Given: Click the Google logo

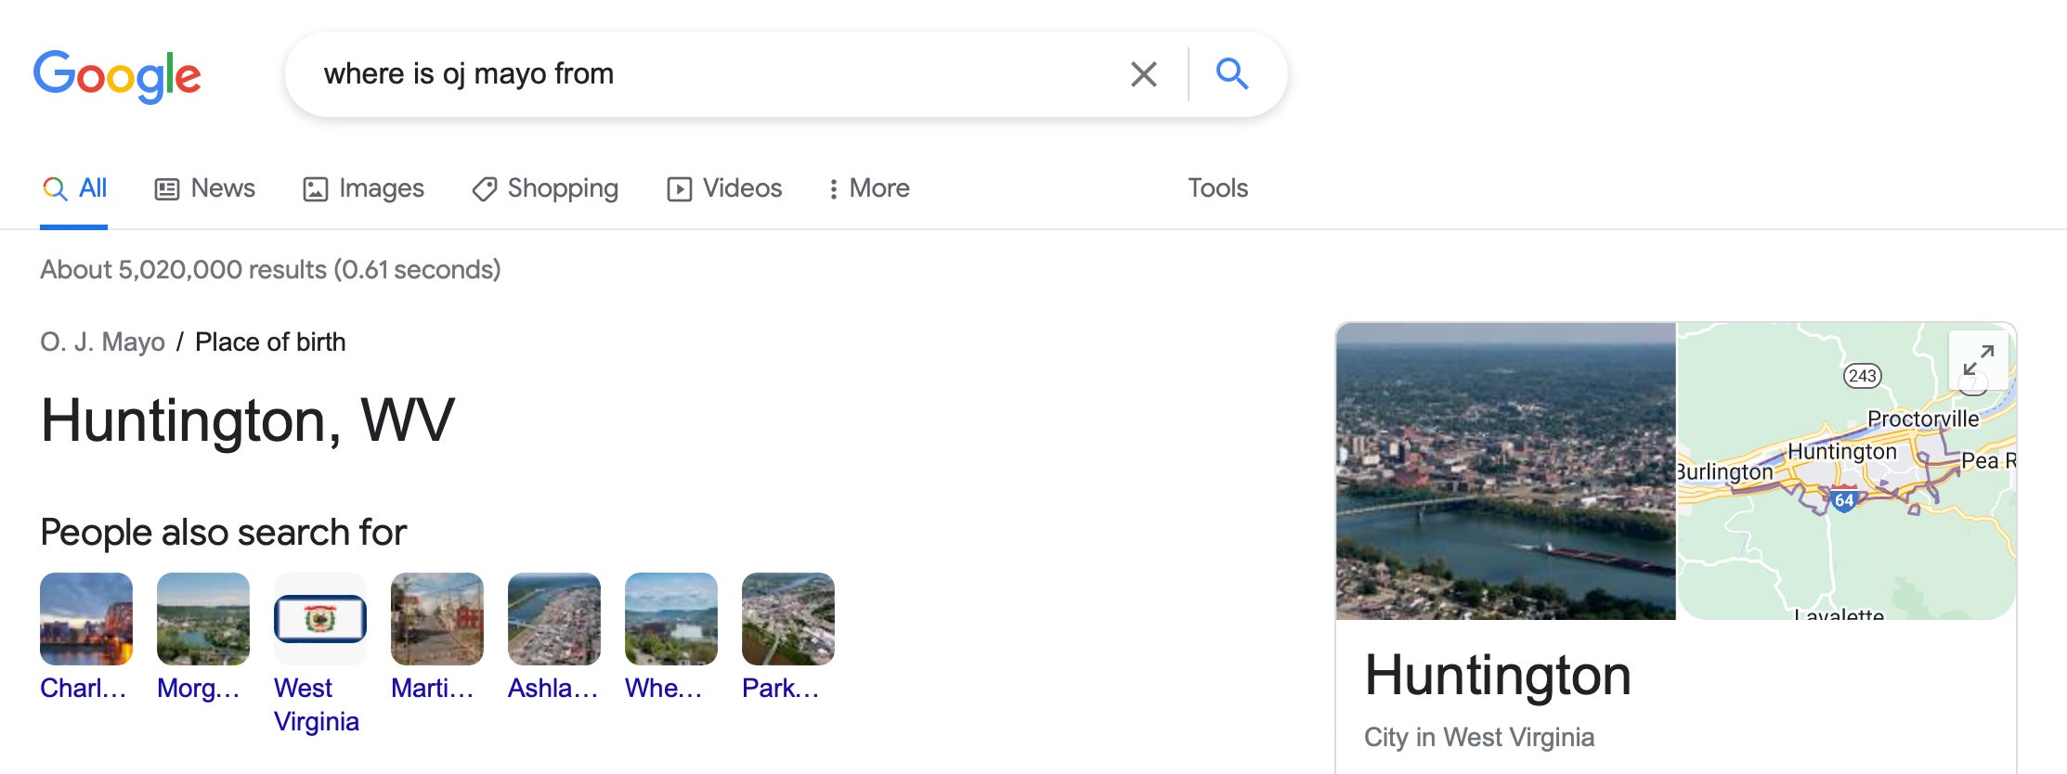Looking at the screenshot, I should (x=117, y=75).
